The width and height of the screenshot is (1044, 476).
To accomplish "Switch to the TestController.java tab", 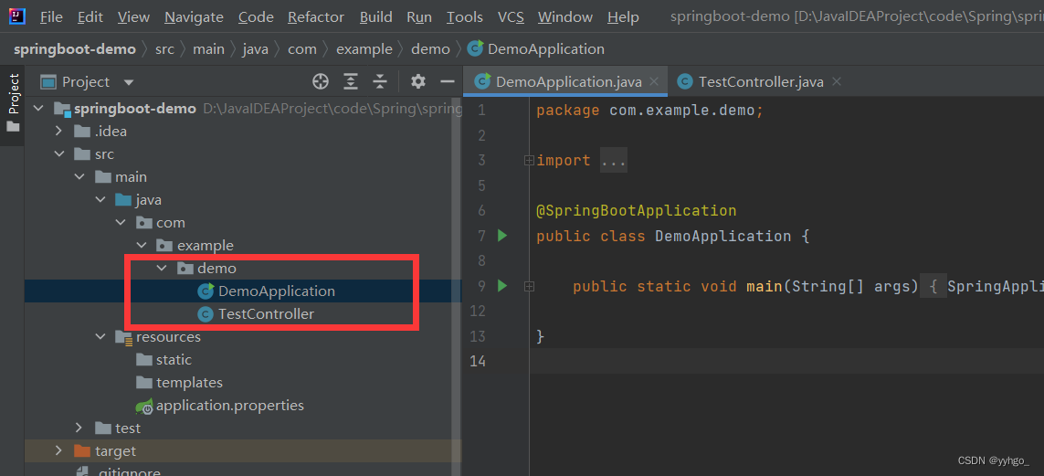I will (x=760, y=82).
